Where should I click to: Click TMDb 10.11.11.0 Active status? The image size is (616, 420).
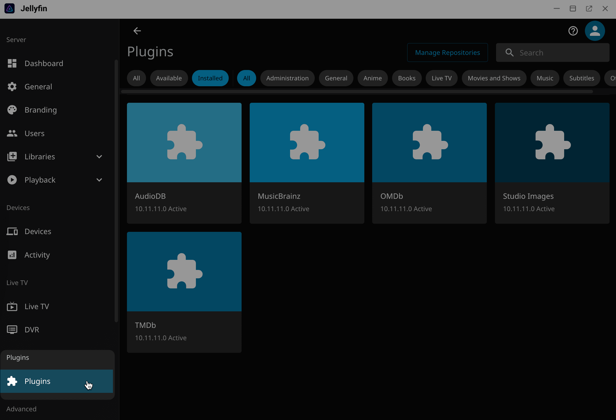161,338
